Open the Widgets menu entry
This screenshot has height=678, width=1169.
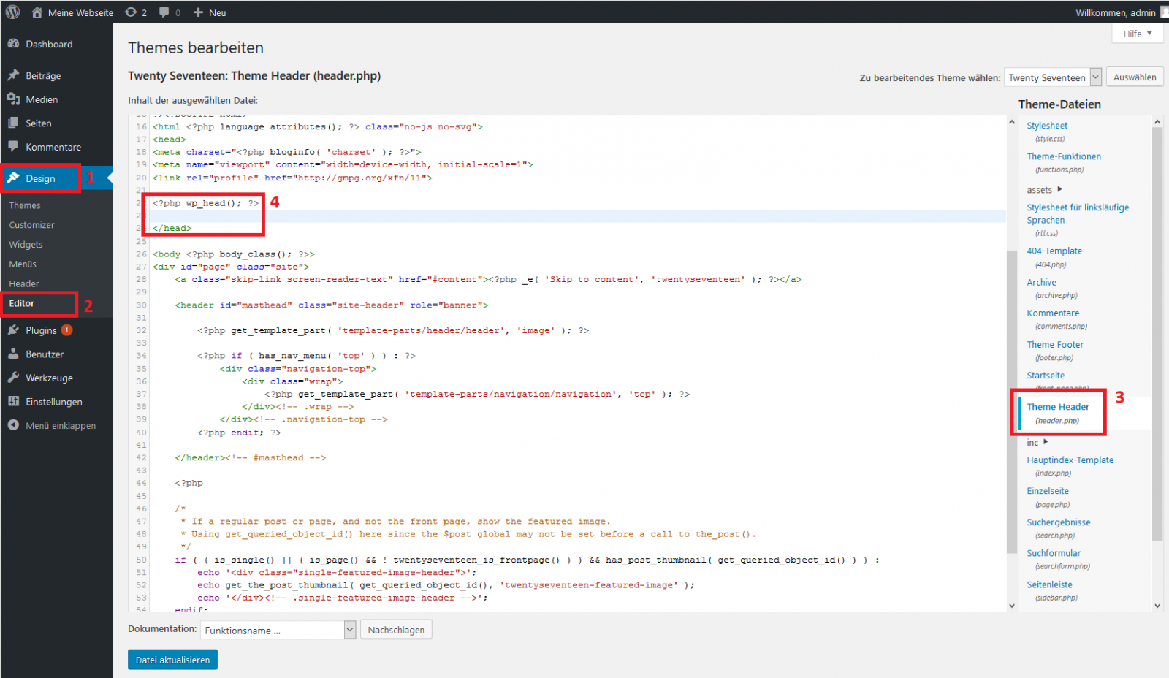click(x=26, y=244)
